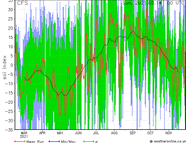Click the date text Sun, 2021.02.14 00 UTC

[x=153, y=3]
